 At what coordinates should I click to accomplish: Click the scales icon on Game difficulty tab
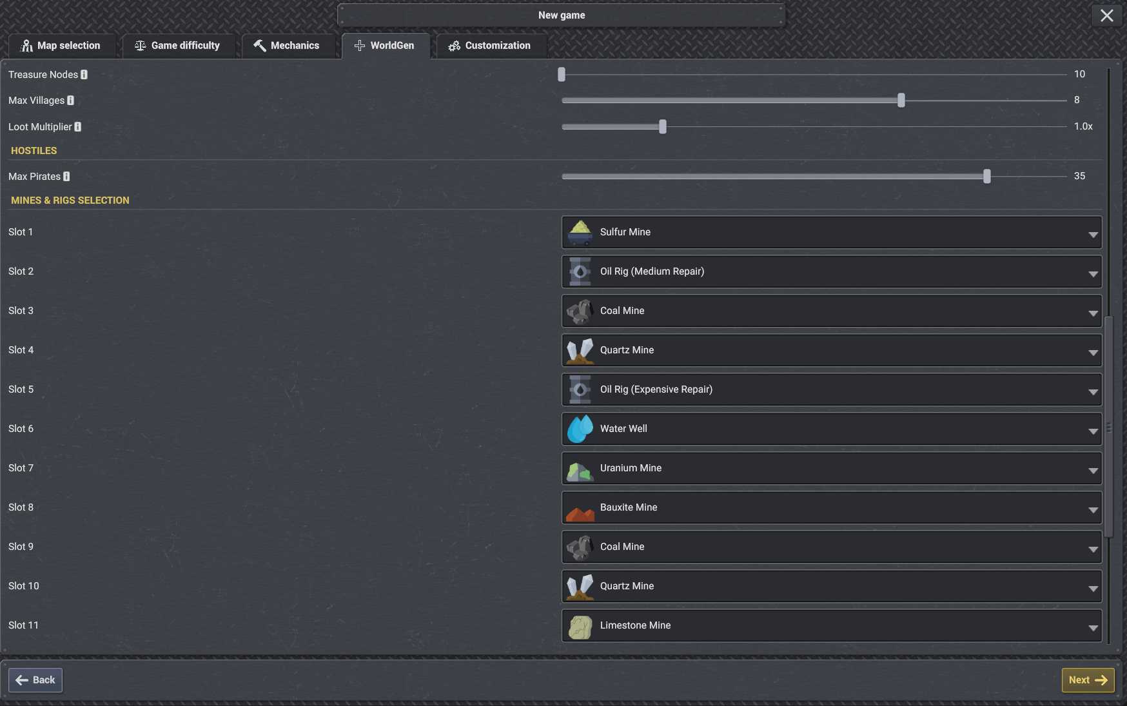[x=140, y=46]
